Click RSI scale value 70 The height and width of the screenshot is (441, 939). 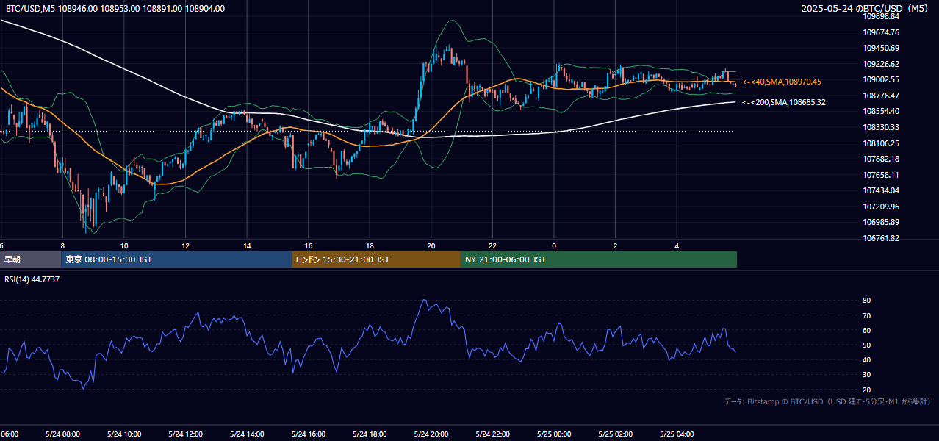coord(866,315)
